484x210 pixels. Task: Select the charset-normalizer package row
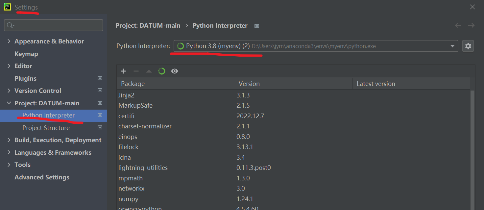tap(293, 126)
